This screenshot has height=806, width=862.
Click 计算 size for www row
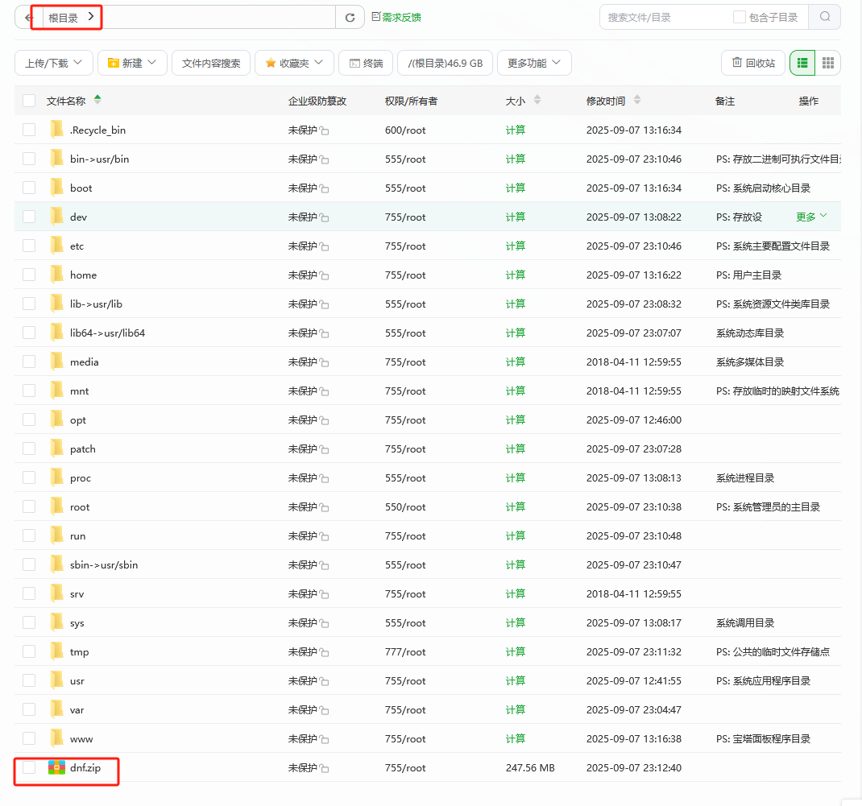tap(515, 738)
